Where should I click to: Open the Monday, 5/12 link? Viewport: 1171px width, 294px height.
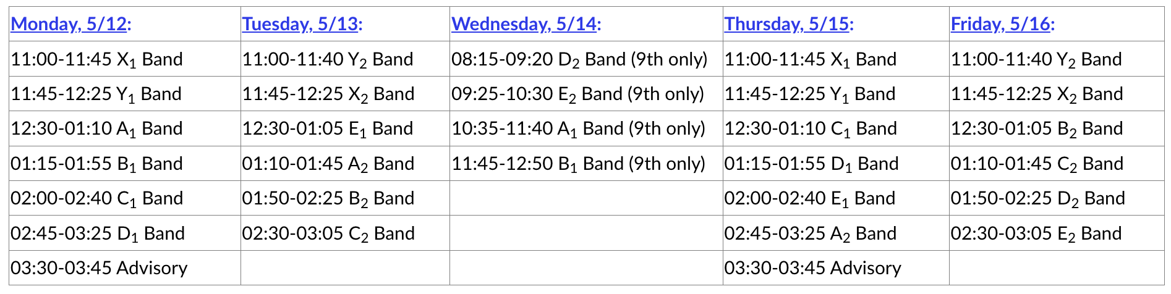(x=69, y=24)
